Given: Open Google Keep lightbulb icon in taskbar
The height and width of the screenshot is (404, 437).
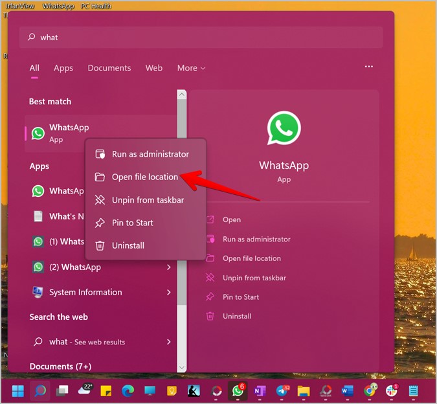Looking at the screenshot, I should (172, 391).
